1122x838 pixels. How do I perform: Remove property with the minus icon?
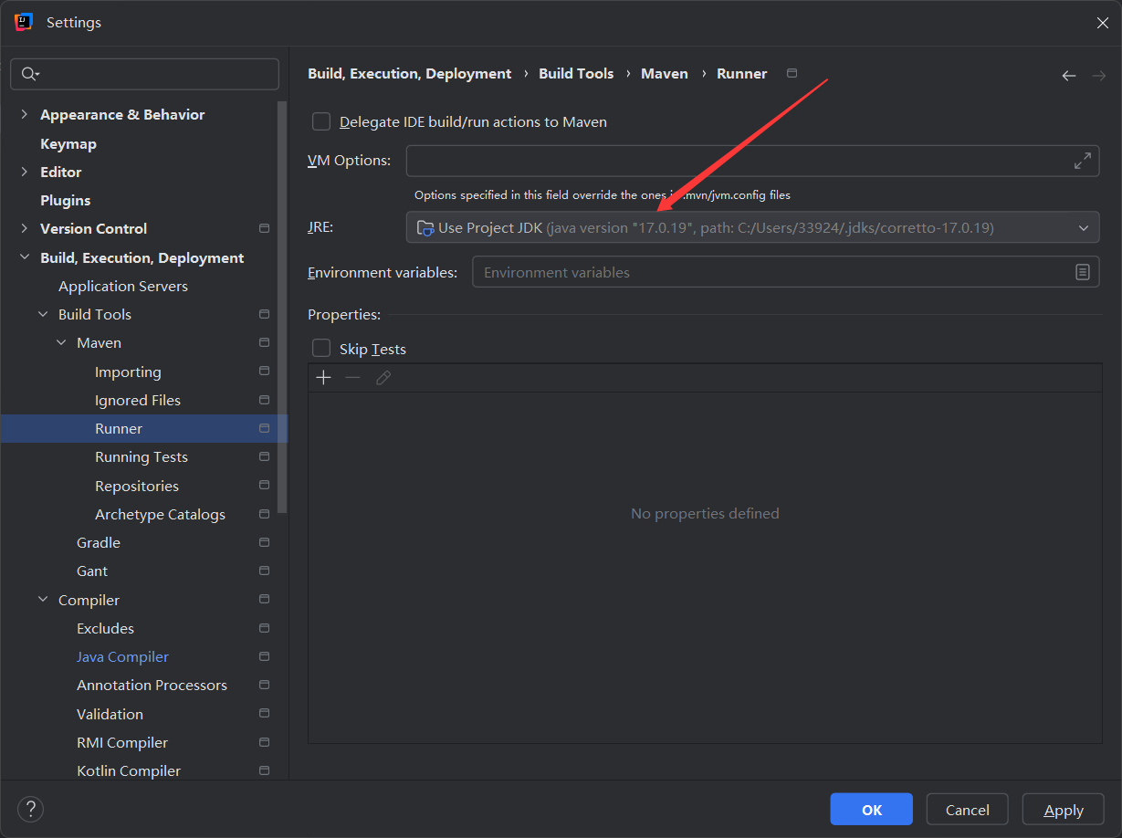pyautogui.click(x=352, y=378)
